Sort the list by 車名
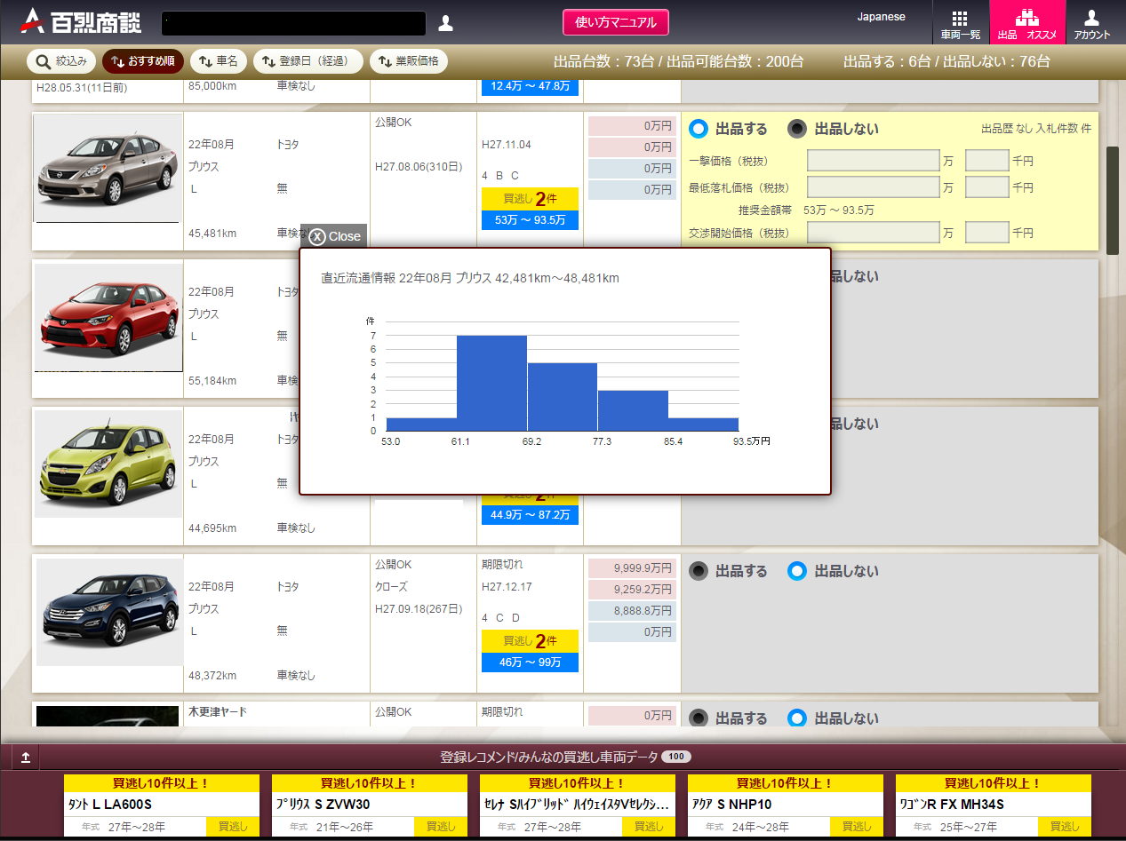This screenshot has width=1126, height=841. point(219,61)
